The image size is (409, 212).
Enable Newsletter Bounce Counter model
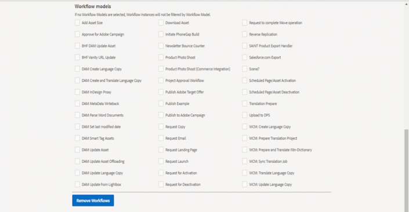click(161, 46)
